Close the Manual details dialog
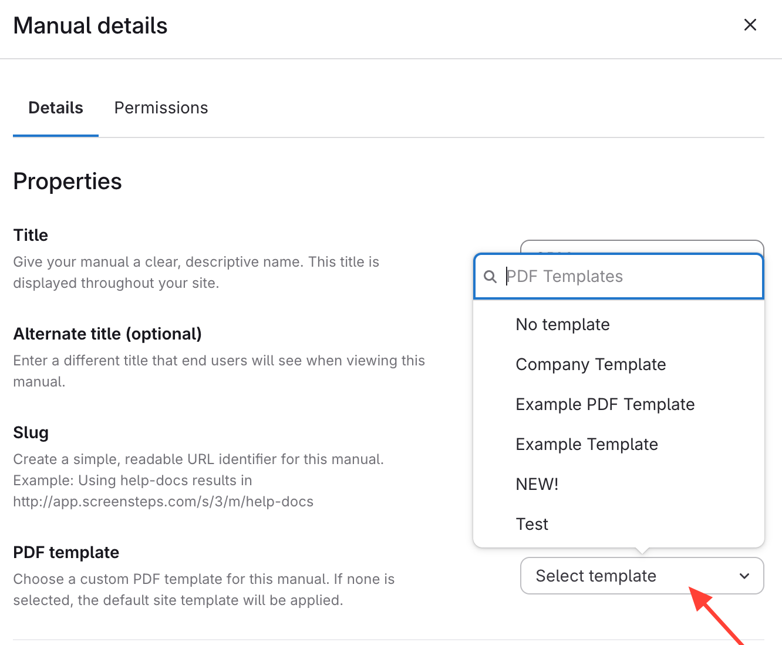Viewport: 782px width, 645px height. pos(750,25)
